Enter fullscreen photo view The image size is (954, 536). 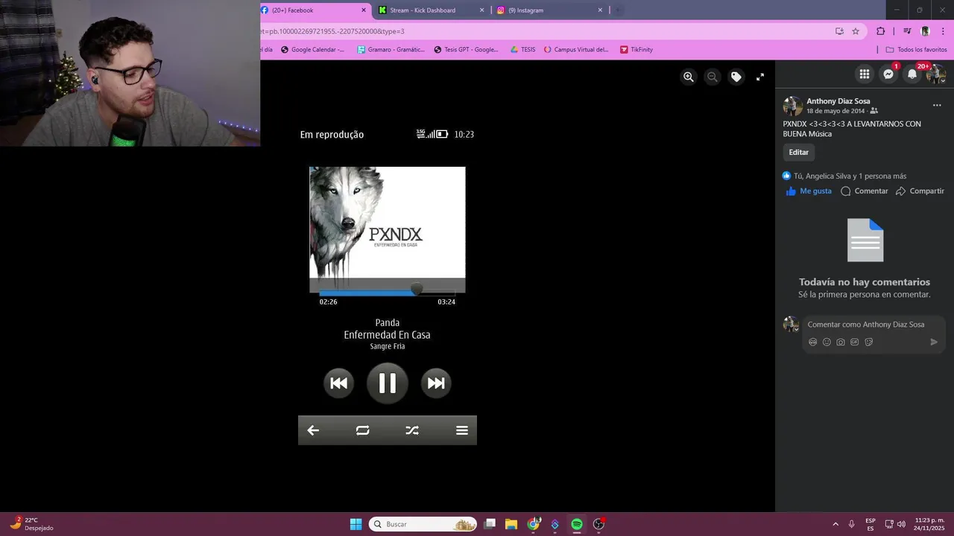point(760,77)
